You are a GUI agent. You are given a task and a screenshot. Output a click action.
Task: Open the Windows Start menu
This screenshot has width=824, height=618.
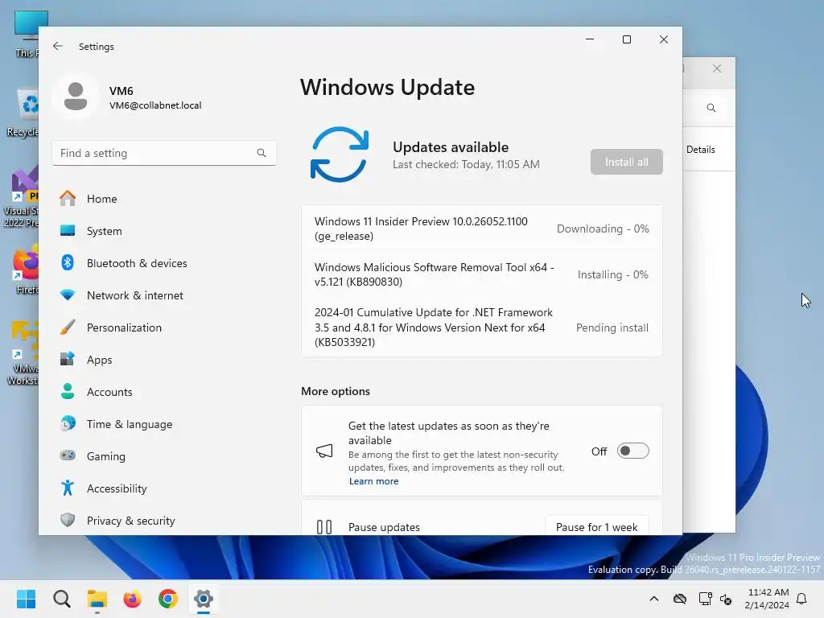pos(26,599)
